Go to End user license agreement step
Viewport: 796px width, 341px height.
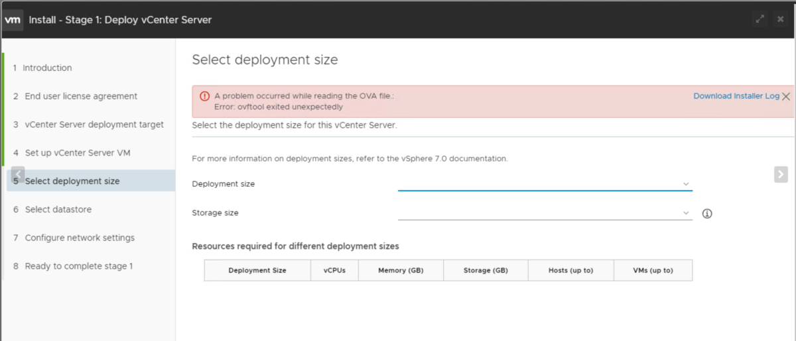[x=75, y=96]
